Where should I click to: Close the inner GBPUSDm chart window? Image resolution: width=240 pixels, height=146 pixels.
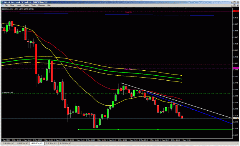pyautogui.click(x=238, y=5)
